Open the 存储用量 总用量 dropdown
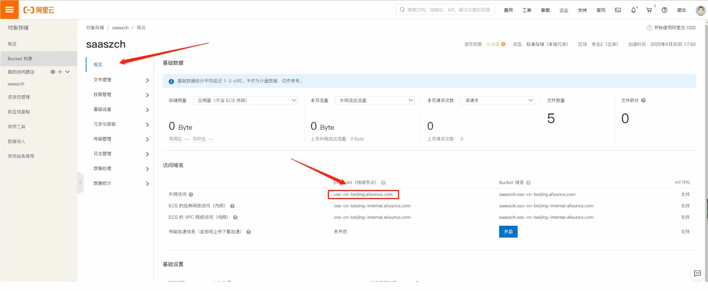Viewport: 708px width, 291px height. [246, 100]
